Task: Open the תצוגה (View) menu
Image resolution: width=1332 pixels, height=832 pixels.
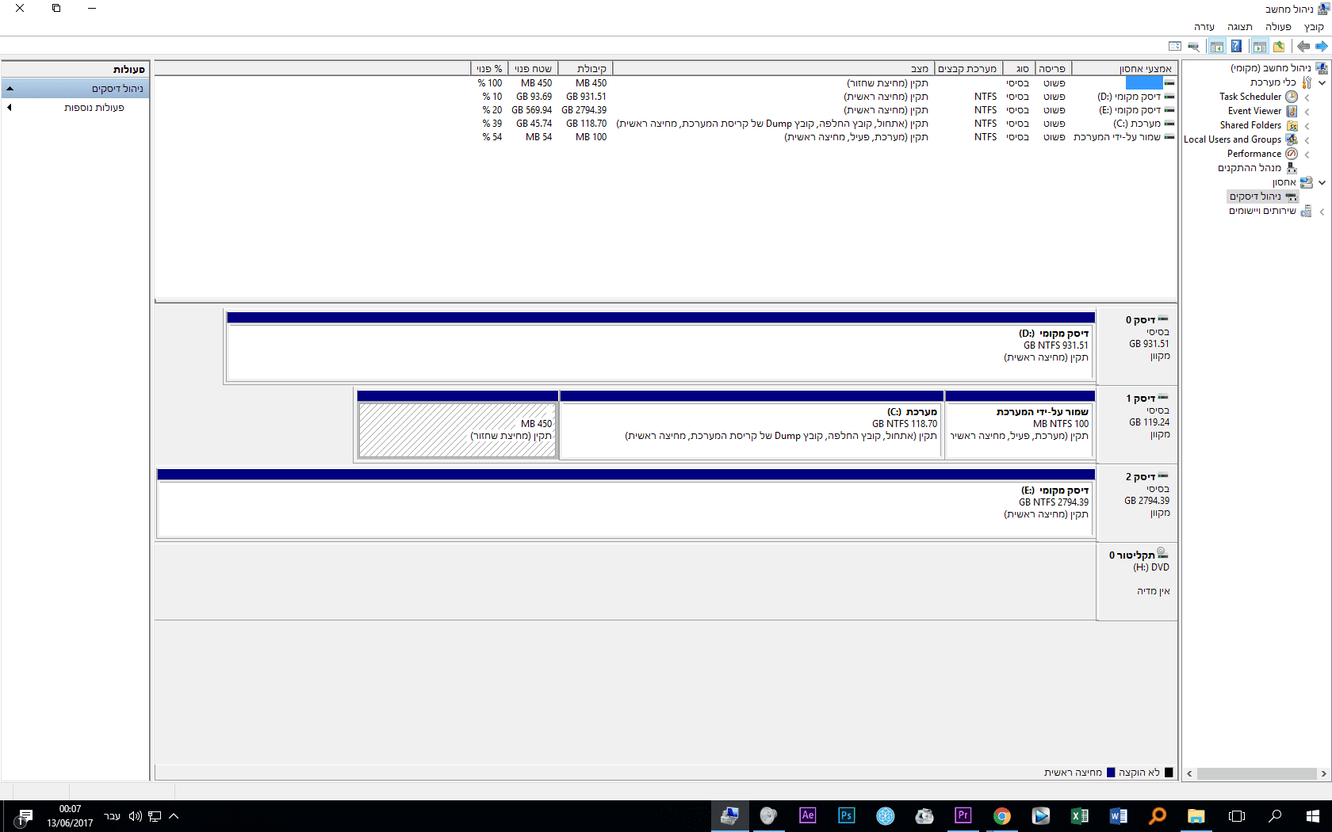Action: point(1240,27)
